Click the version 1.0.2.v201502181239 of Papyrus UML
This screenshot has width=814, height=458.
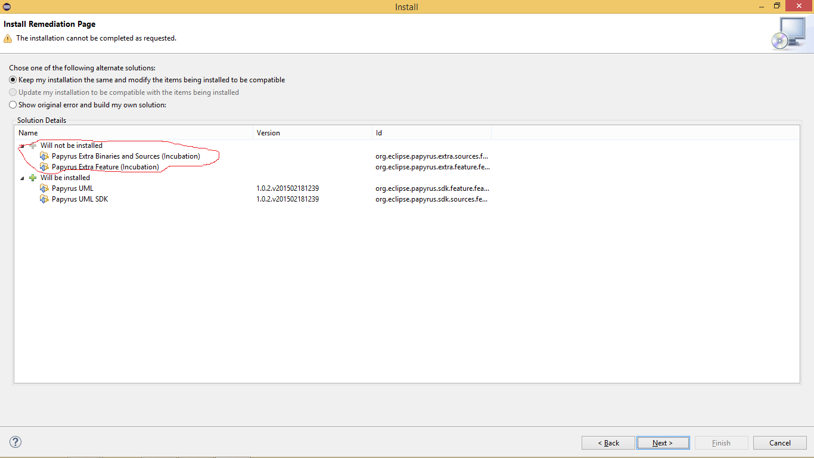click(x=288, y=188)
